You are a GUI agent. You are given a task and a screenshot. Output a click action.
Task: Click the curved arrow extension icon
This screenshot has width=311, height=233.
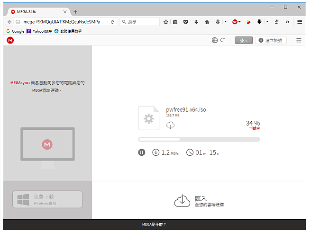pos(277,22)
